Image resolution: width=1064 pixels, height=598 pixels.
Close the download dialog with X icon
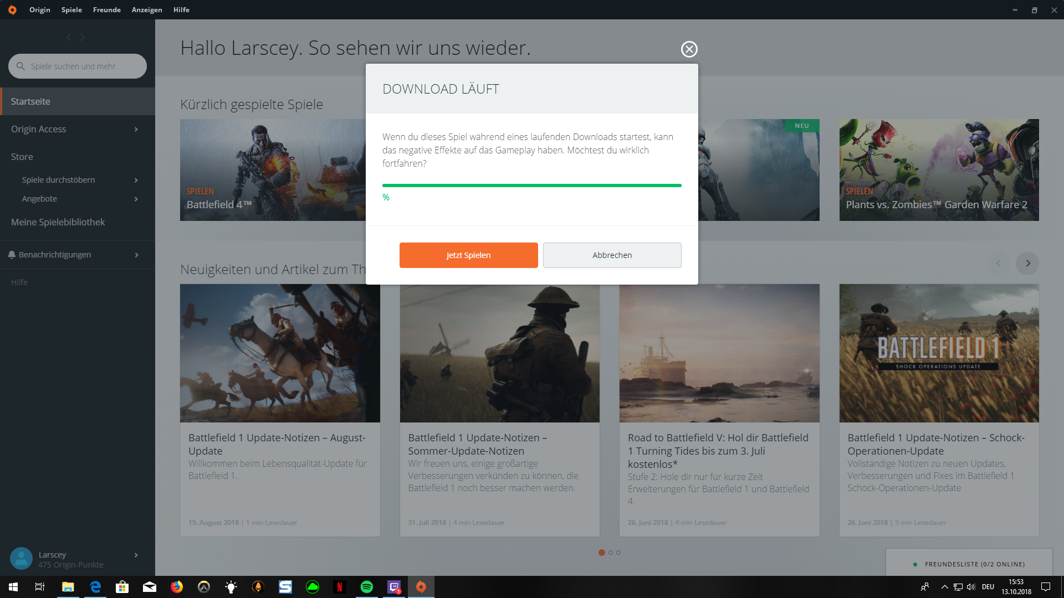(689, 49)
